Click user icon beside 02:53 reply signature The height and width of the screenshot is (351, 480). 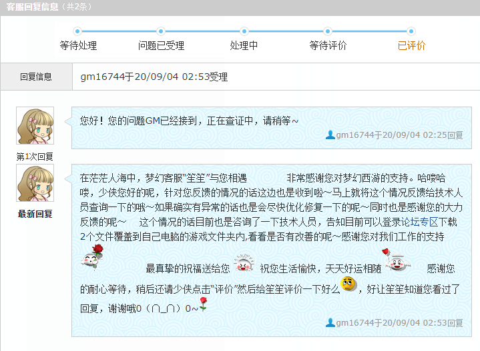(330, 322)
